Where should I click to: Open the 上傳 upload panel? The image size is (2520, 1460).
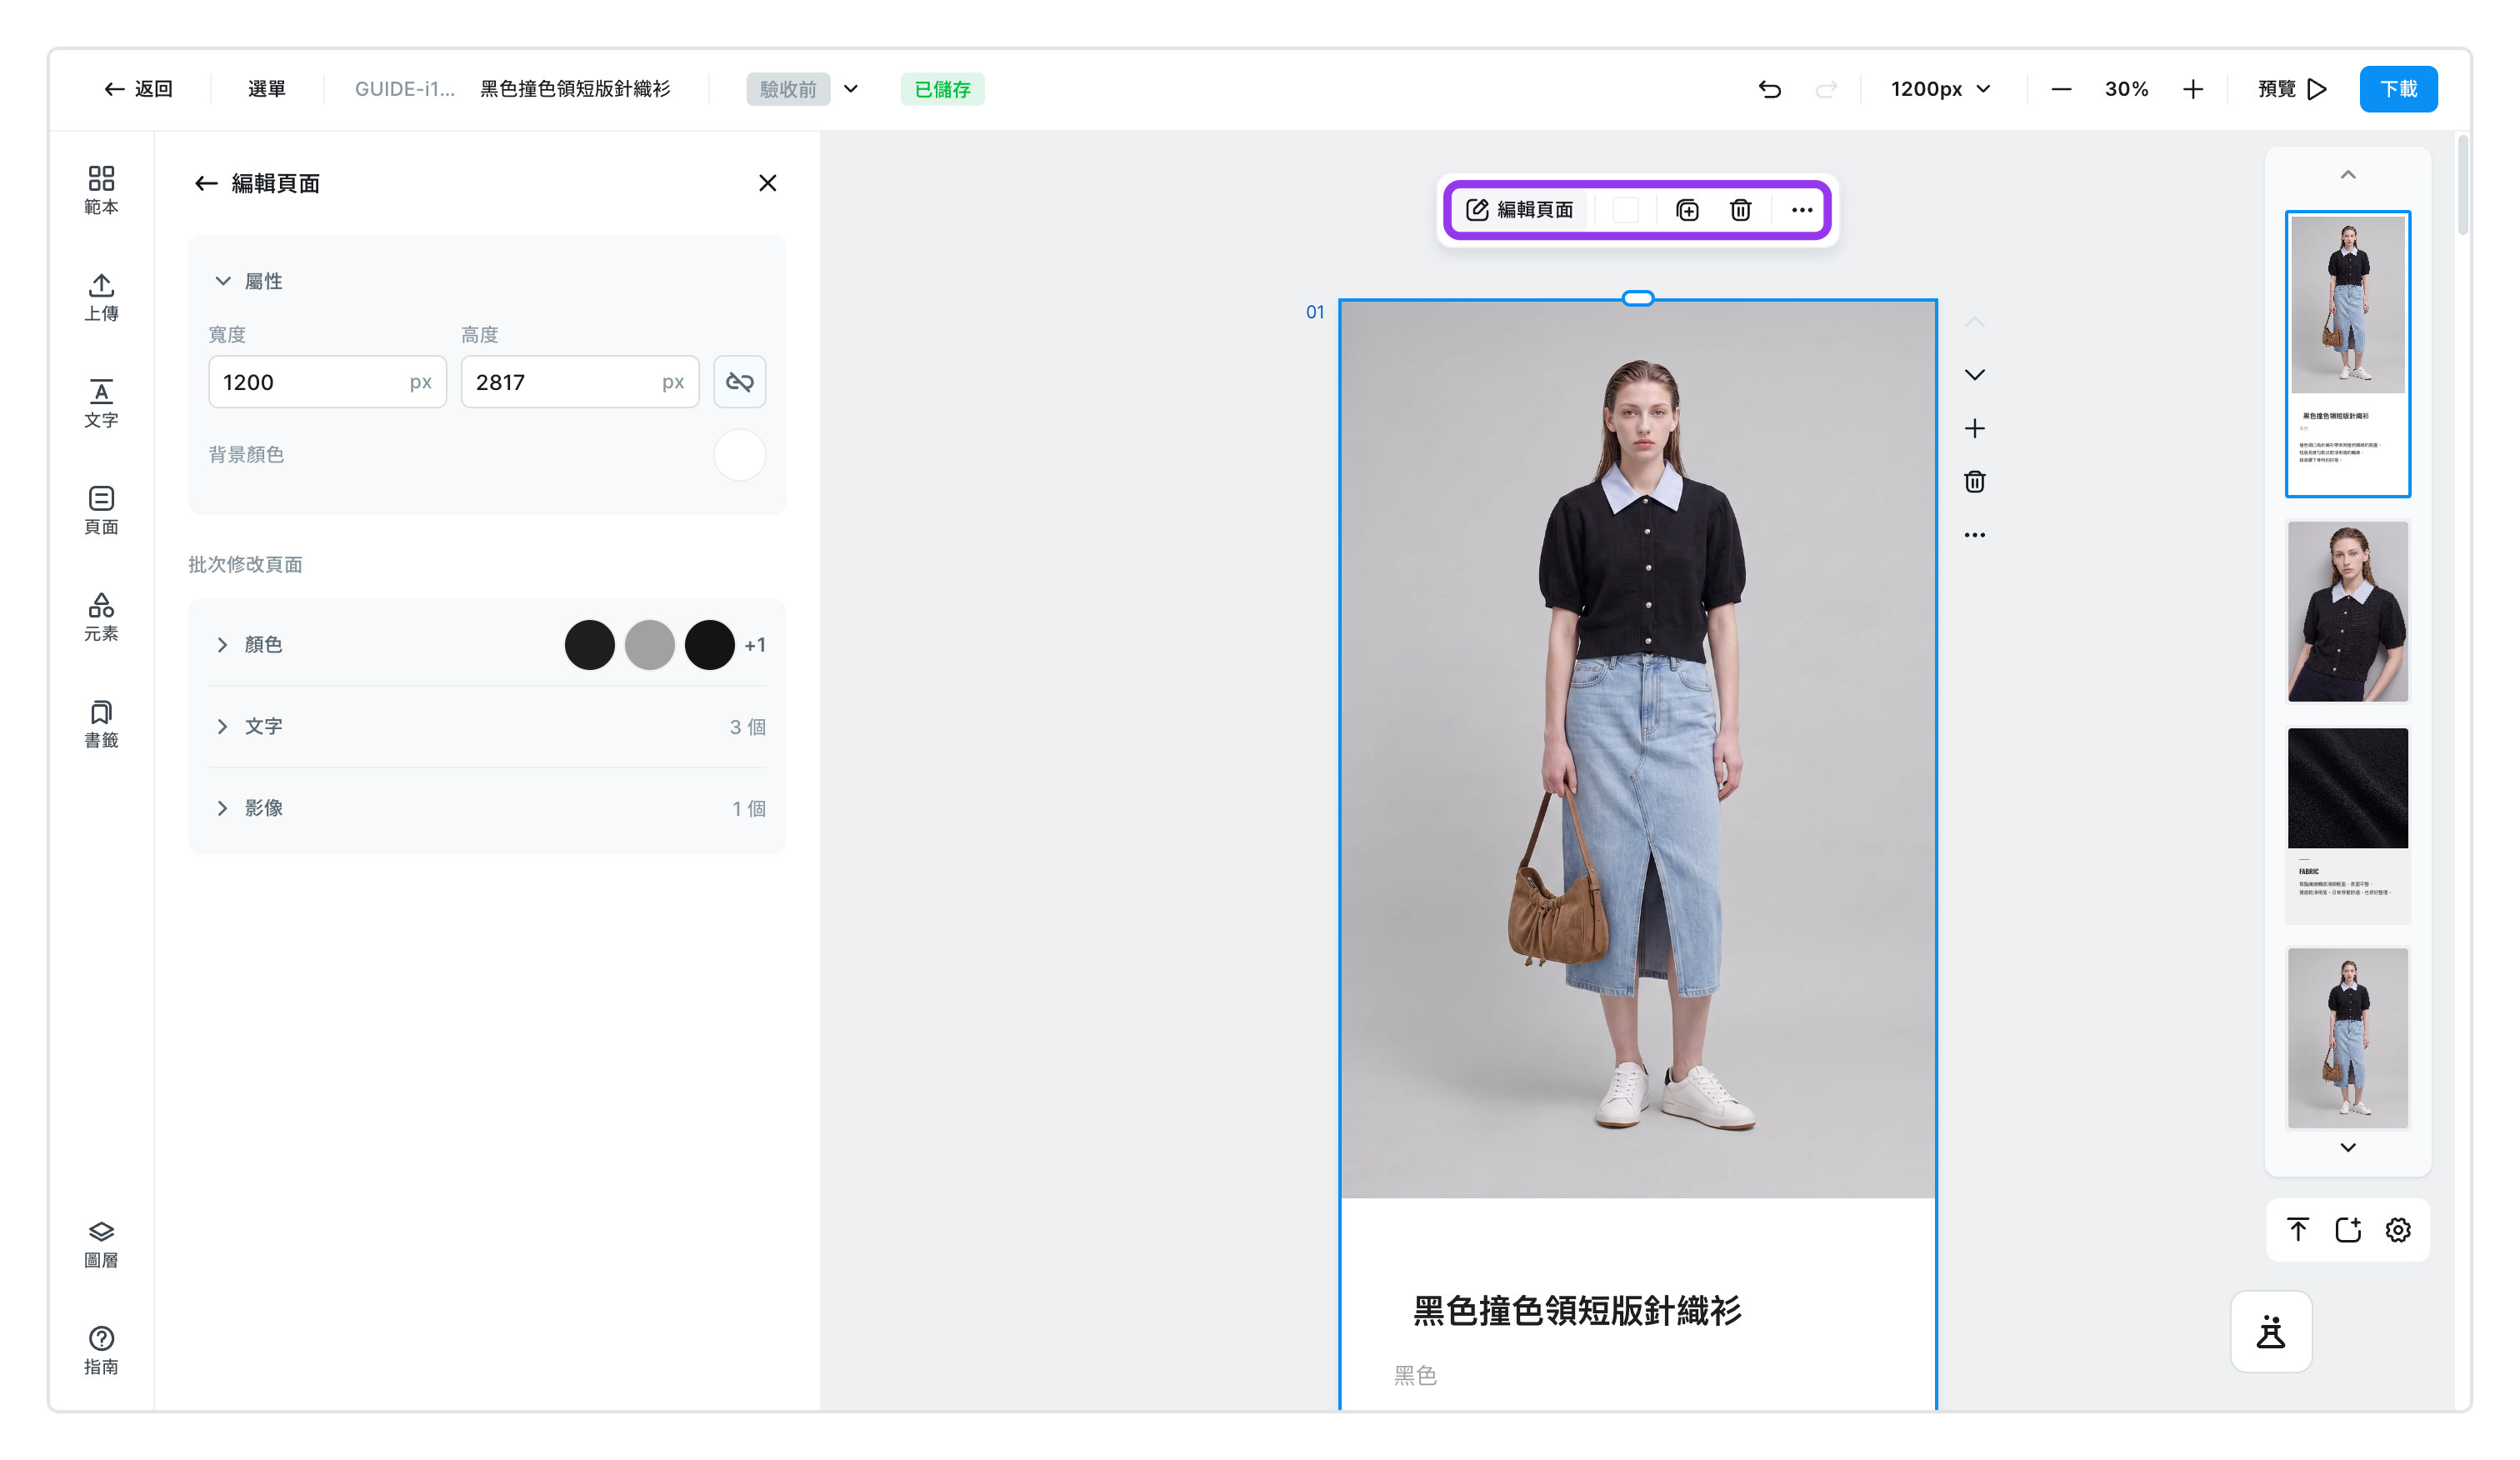(101, 297)
